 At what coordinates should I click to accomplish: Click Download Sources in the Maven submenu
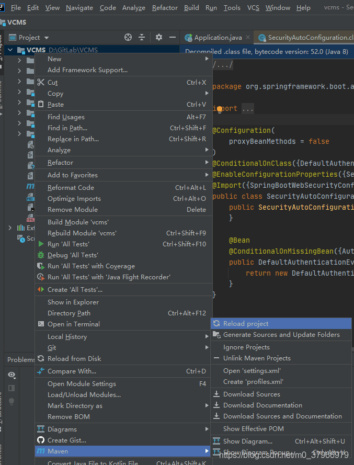tap(252, 394)
